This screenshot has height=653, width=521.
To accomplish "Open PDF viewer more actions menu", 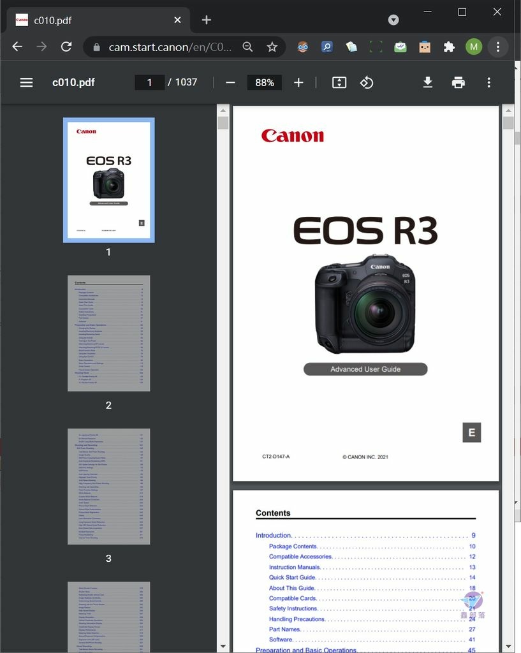I will coord(489,82).
